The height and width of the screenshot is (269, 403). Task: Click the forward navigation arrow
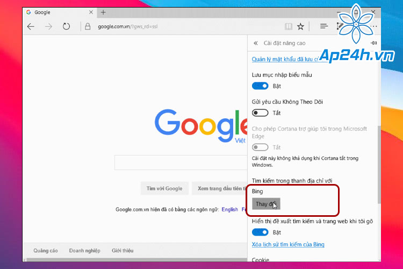(x=48, y=26)
